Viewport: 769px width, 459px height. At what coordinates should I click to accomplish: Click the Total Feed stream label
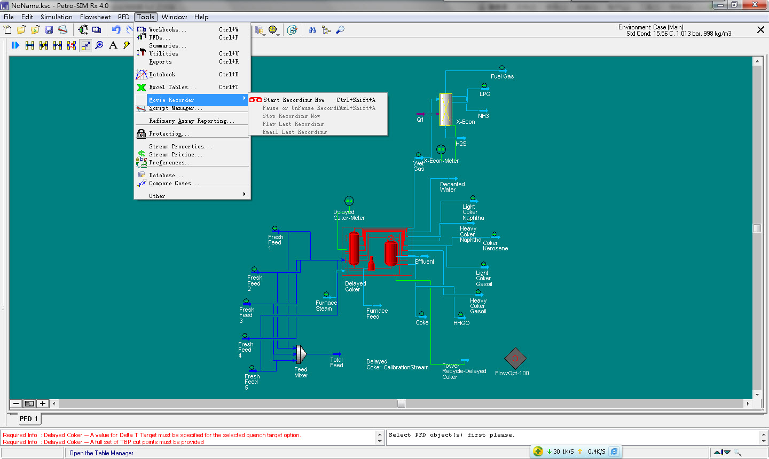[336, 362]
